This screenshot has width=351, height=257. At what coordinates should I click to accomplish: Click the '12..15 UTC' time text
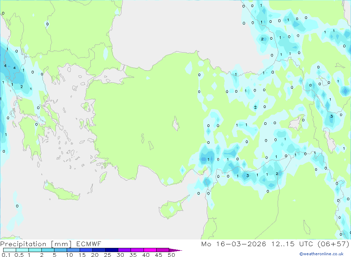point(292,244)
